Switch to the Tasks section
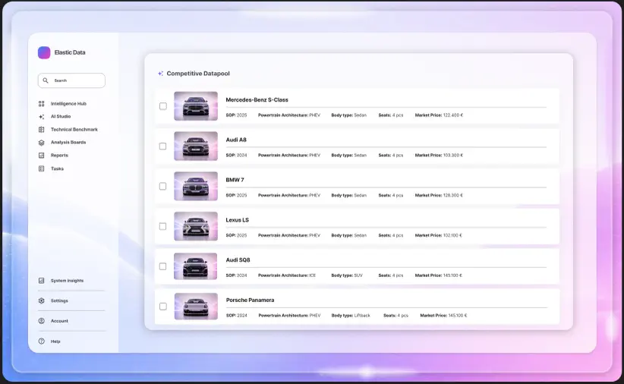 tap(57, 168)
